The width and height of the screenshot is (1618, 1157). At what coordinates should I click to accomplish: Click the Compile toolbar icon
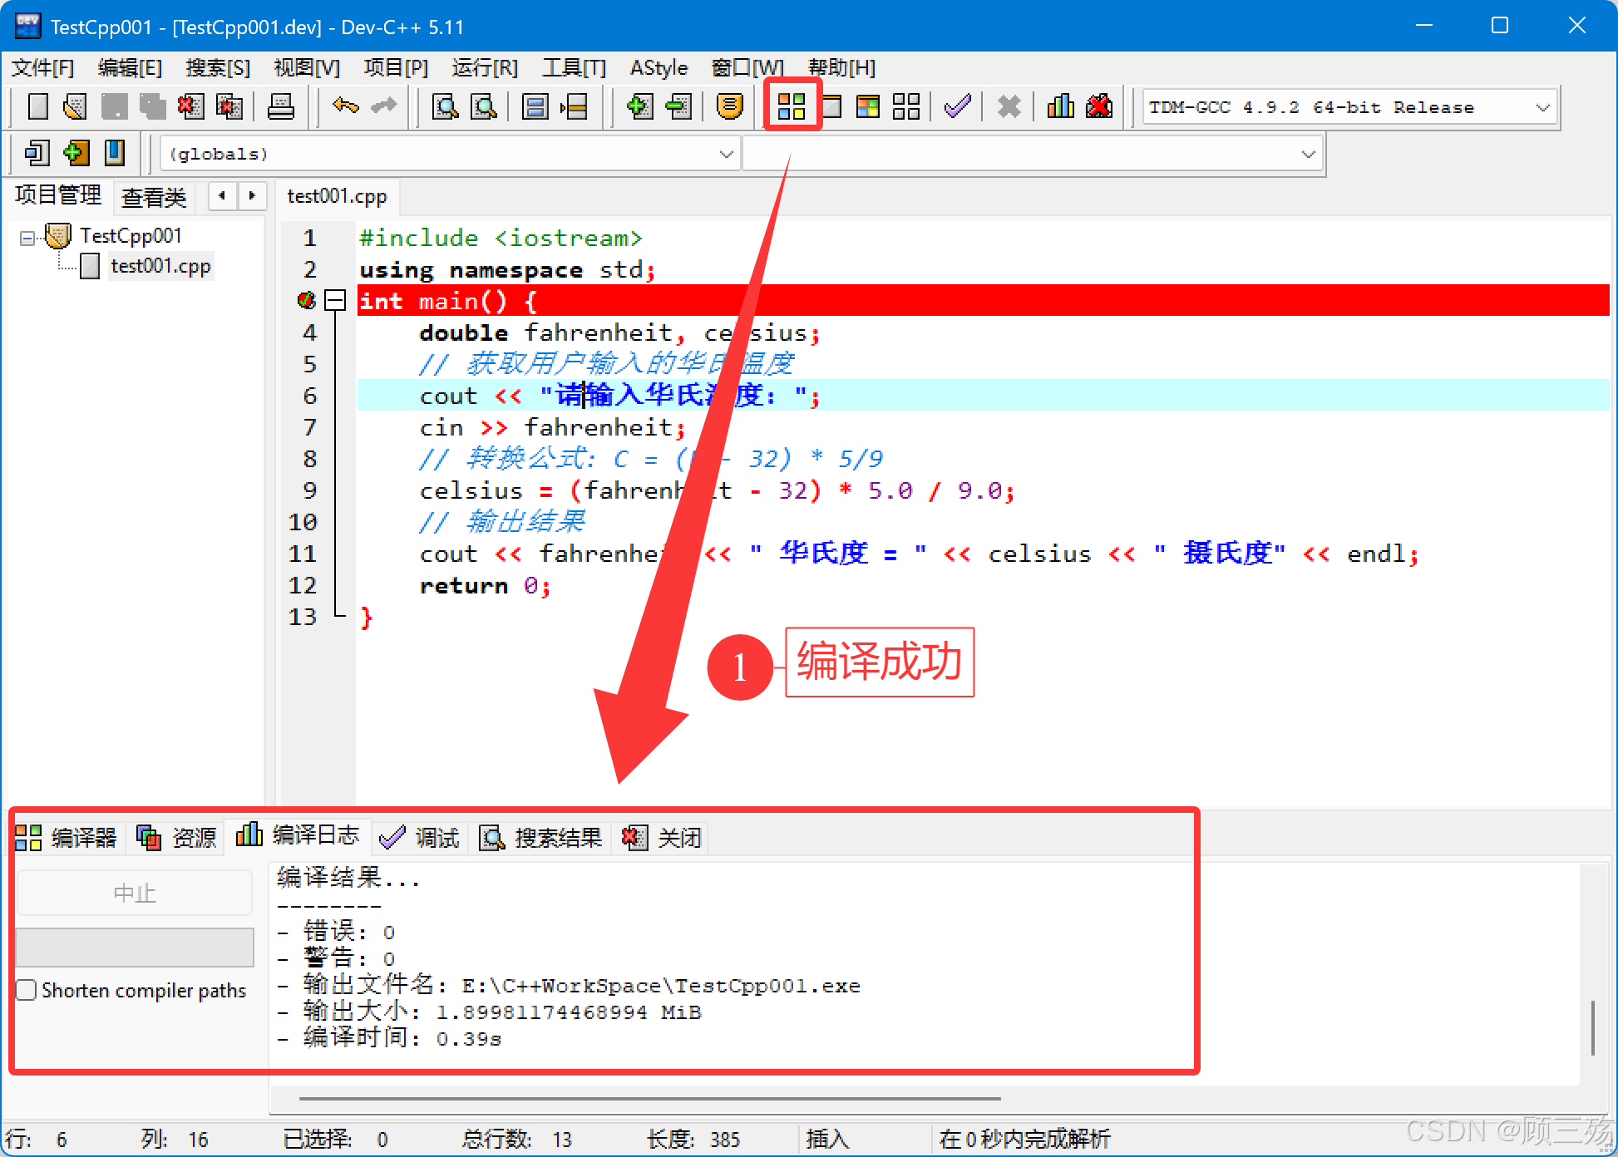click(791, 106)
